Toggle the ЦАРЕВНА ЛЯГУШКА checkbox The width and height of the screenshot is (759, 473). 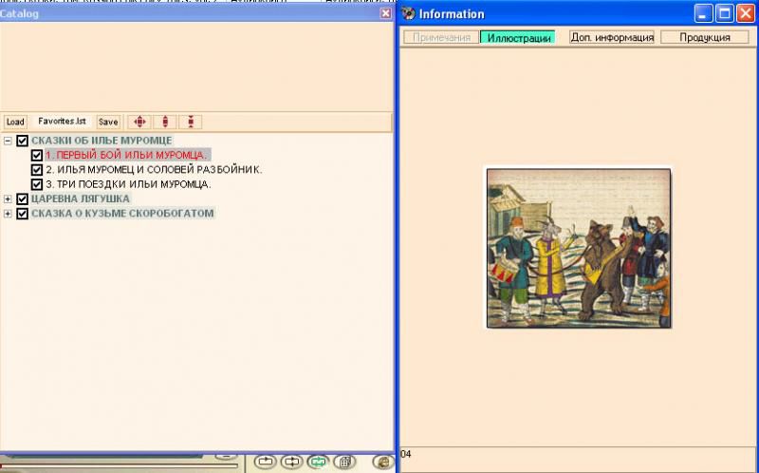click(x=23, y=199)
